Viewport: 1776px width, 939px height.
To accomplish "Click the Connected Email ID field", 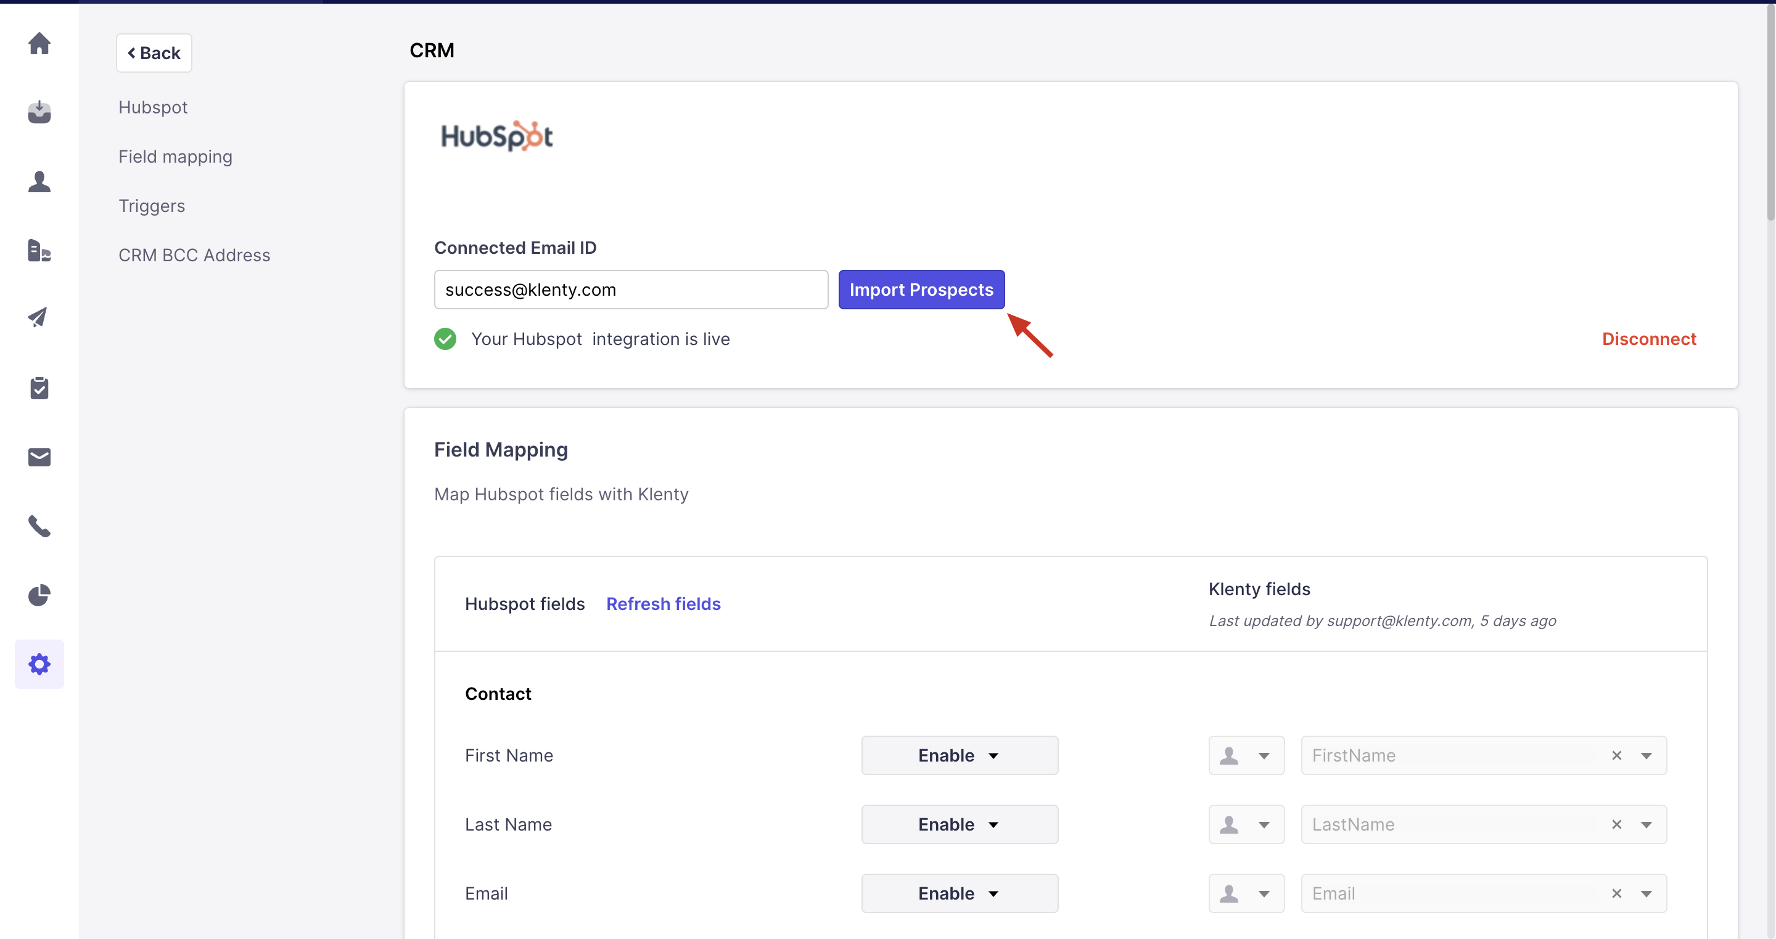I will pyautogui.click(x=630, y=290).
